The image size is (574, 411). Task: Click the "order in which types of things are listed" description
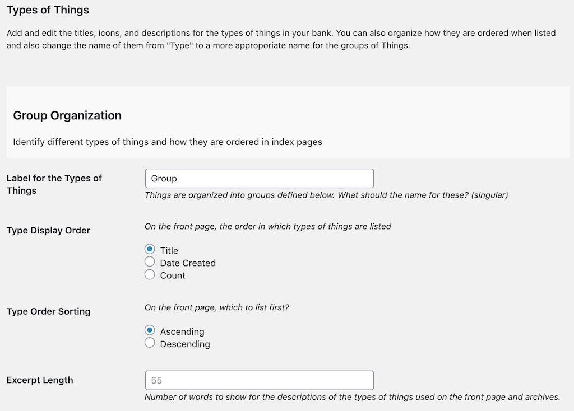(268, 226)
